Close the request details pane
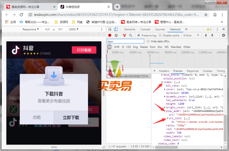Screen dimensions: 229x151 [x=154, y=71]
